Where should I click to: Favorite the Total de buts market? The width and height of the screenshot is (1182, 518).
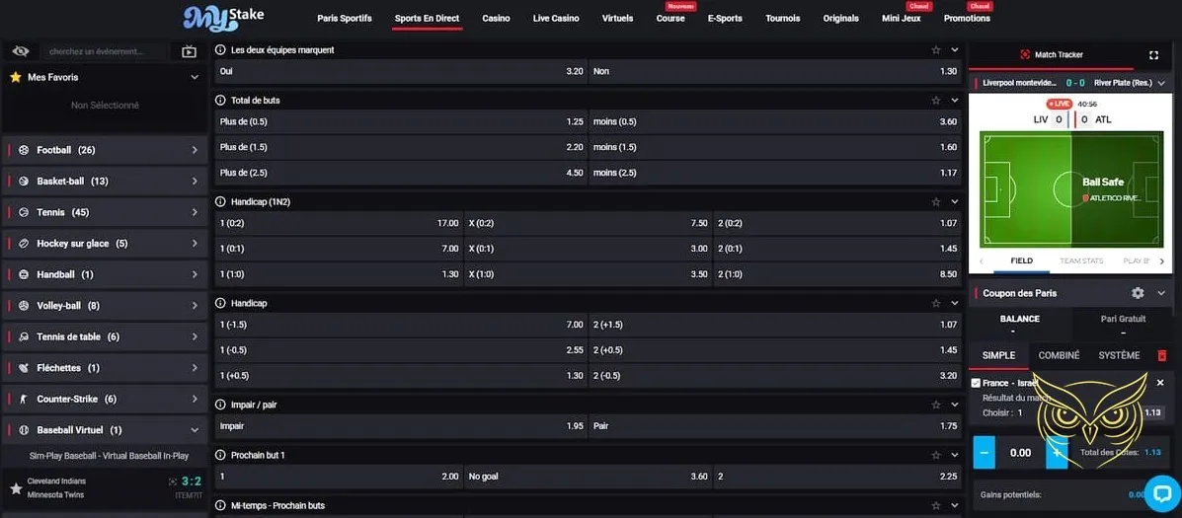tap(935, 100)
